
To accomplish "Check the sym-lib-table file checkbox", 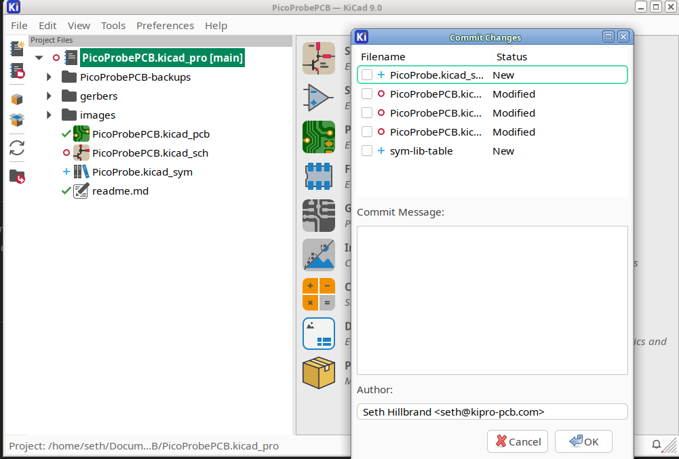I will (367, 151).
